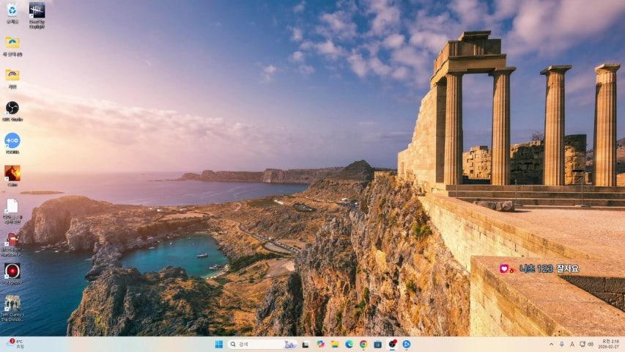This screenshot has width=625, height=352.
Task: Select the Tom Clancy's The Division shortcut
Action: (12, 304)
